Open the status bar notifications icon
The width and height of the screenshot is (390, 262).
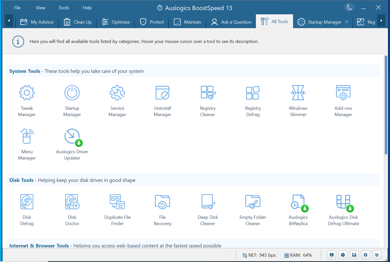(332, 255)
